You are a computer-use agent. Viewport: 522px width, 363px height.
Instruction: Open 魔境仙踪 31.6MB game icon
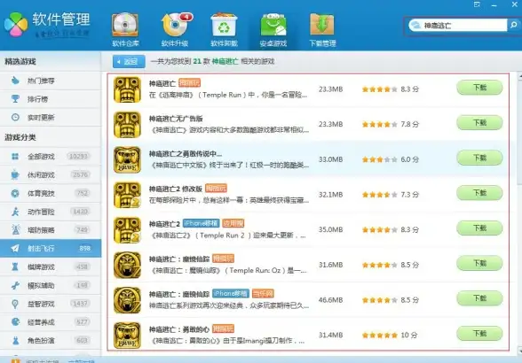pos(127,265)
